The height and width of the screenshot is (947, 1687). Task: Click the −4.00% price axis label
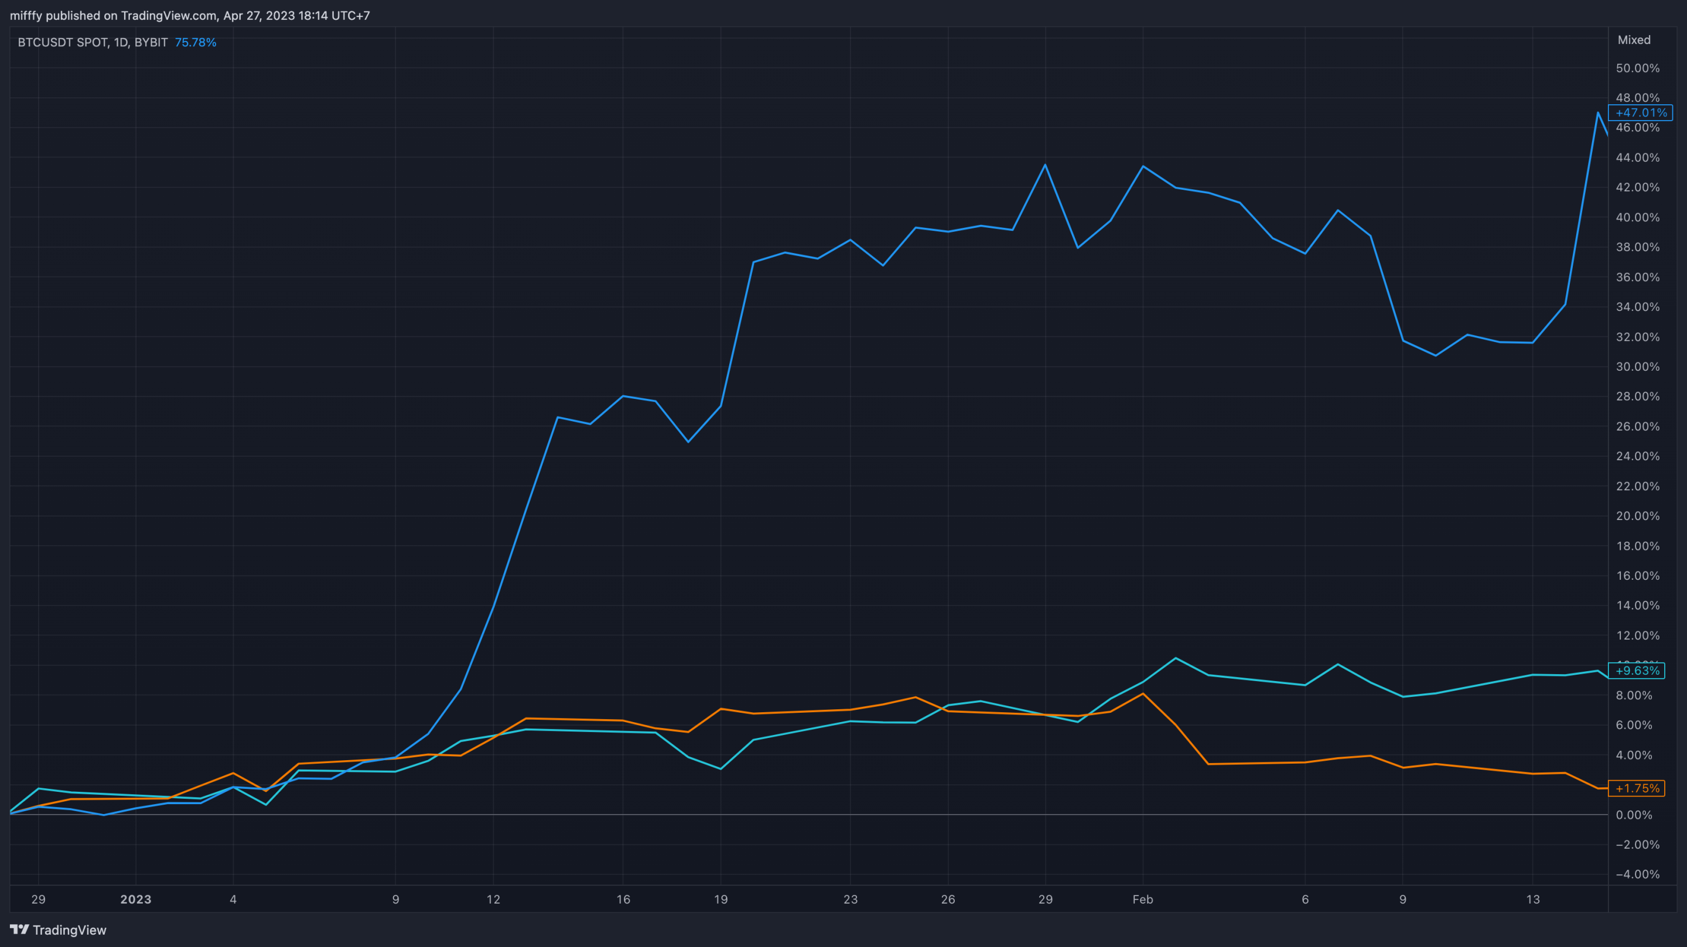point(1637,874)
